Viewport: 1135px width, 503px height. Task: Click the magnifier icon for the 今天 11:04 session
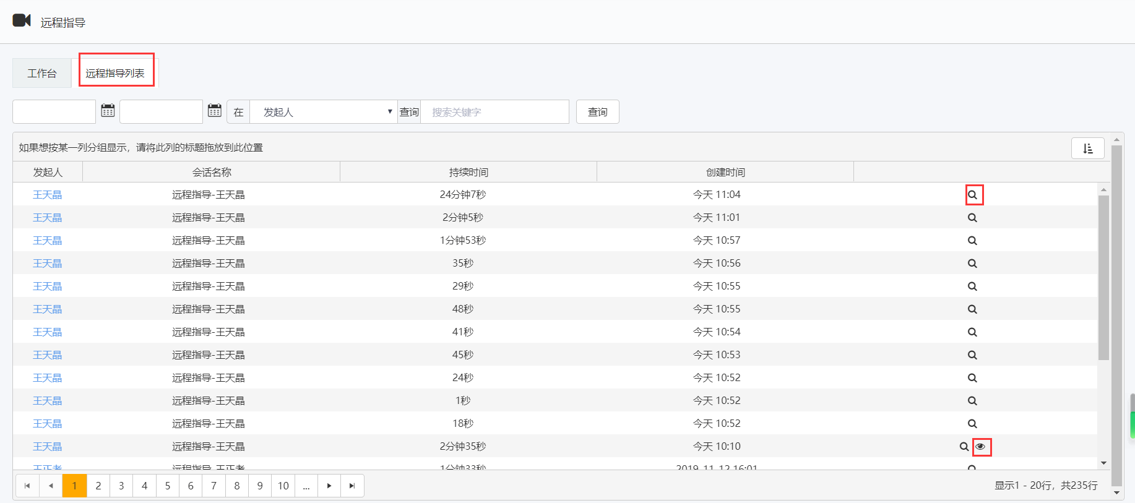click(x=972, y=195)
